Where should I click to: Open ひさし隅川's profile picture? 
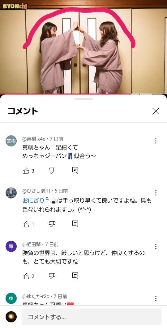coord(11,193)
